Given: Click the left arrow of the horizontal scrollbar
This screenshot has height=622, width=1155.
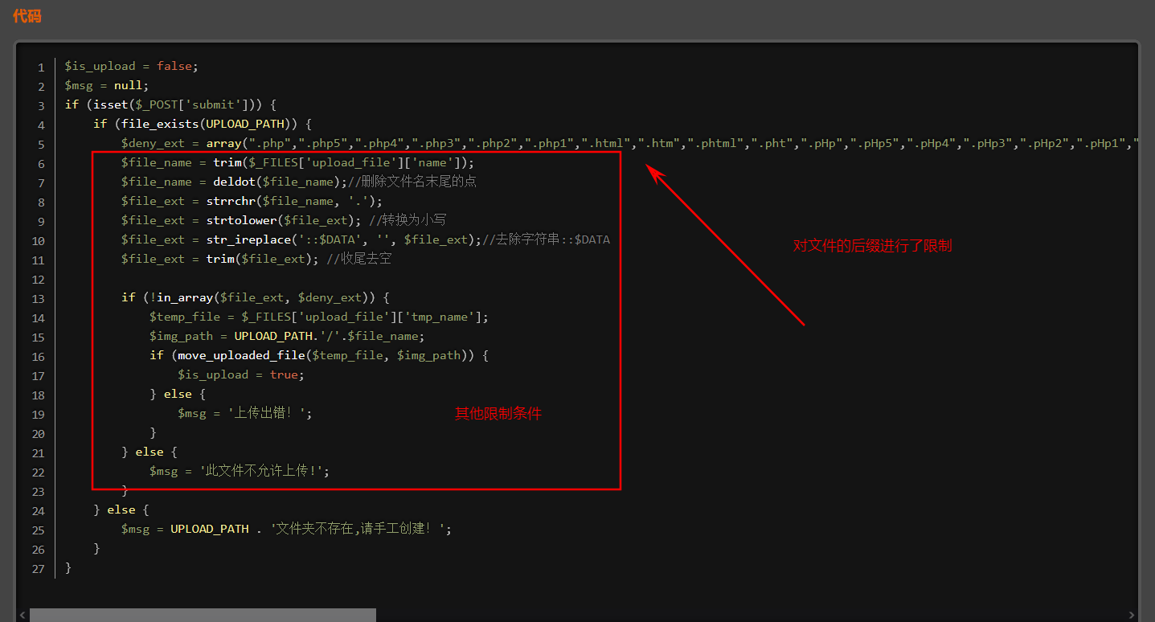Looking at the screenshot, I should coord(23,615).
